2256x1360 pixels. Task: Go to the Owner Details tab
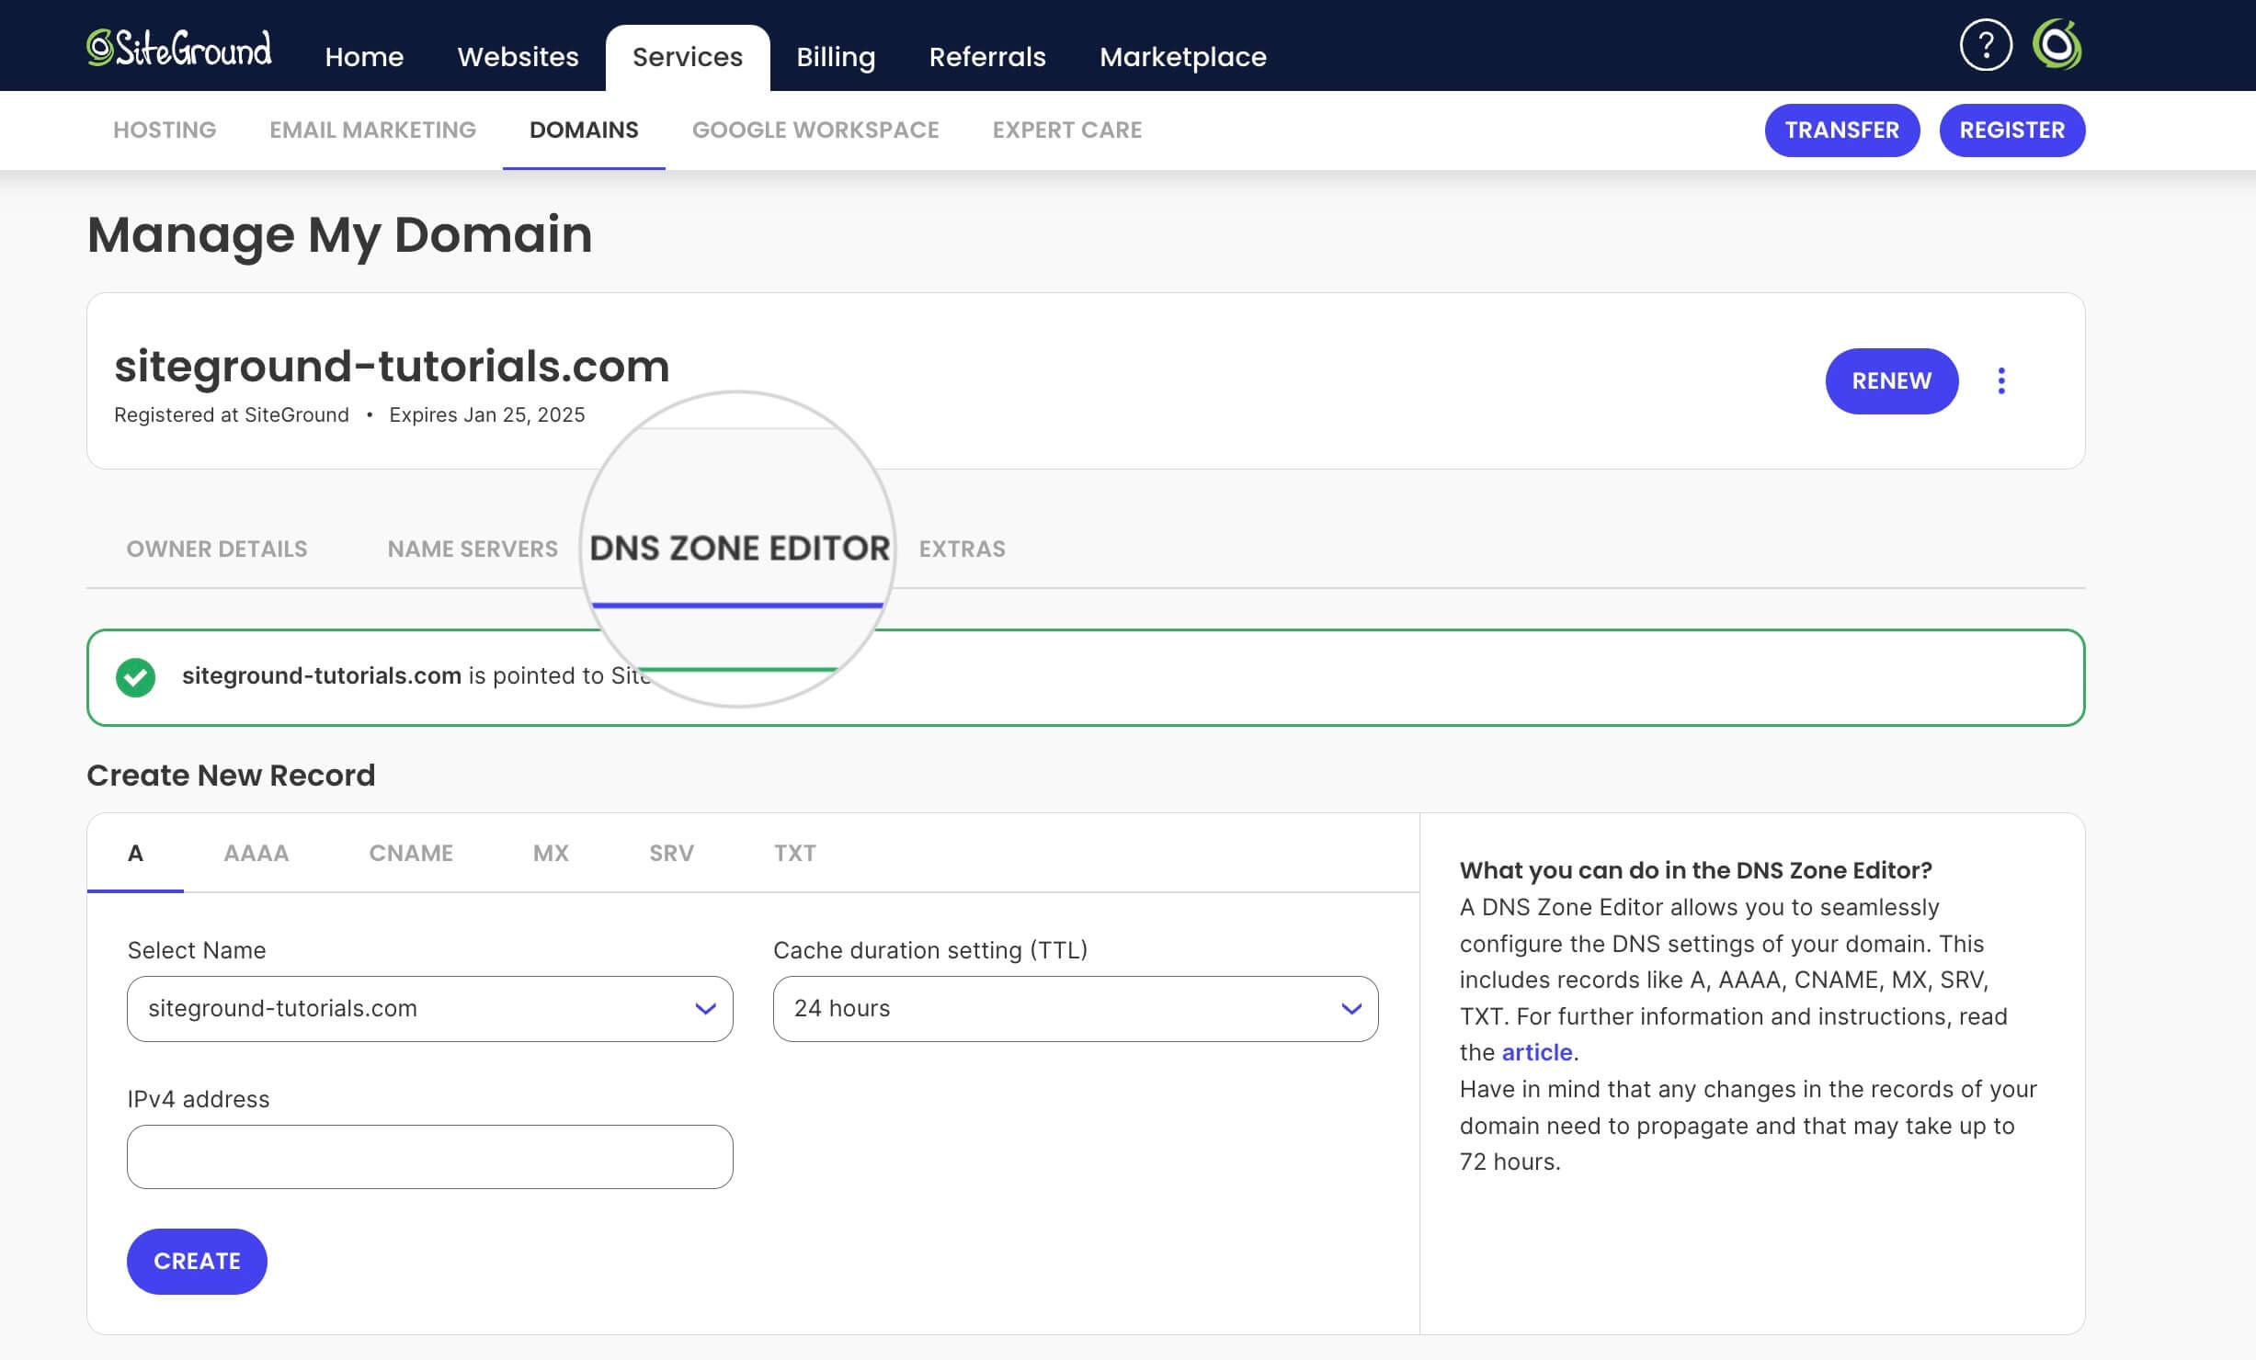pyautogui.click(x=216, y=549)
